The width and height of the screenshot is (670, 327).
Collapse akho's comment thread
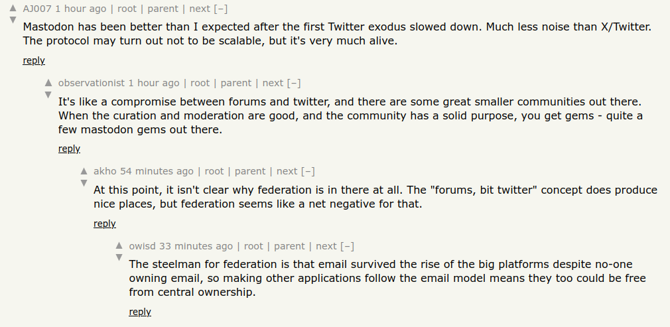coord(308,171)
